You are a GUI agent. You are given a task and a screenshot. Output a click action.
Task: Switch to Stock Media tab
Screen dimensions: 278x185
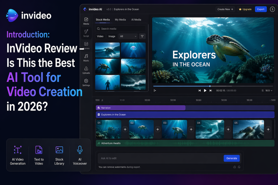point(103,20)
